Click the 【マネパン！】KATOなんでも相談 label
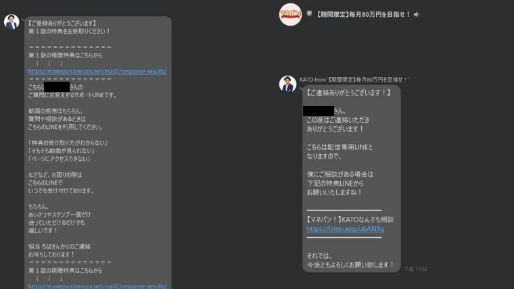The image size is (514, 289). click(350, 219)
